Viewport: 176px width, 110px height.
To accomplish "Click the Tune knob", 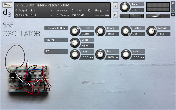I will (x=125, y=7).
